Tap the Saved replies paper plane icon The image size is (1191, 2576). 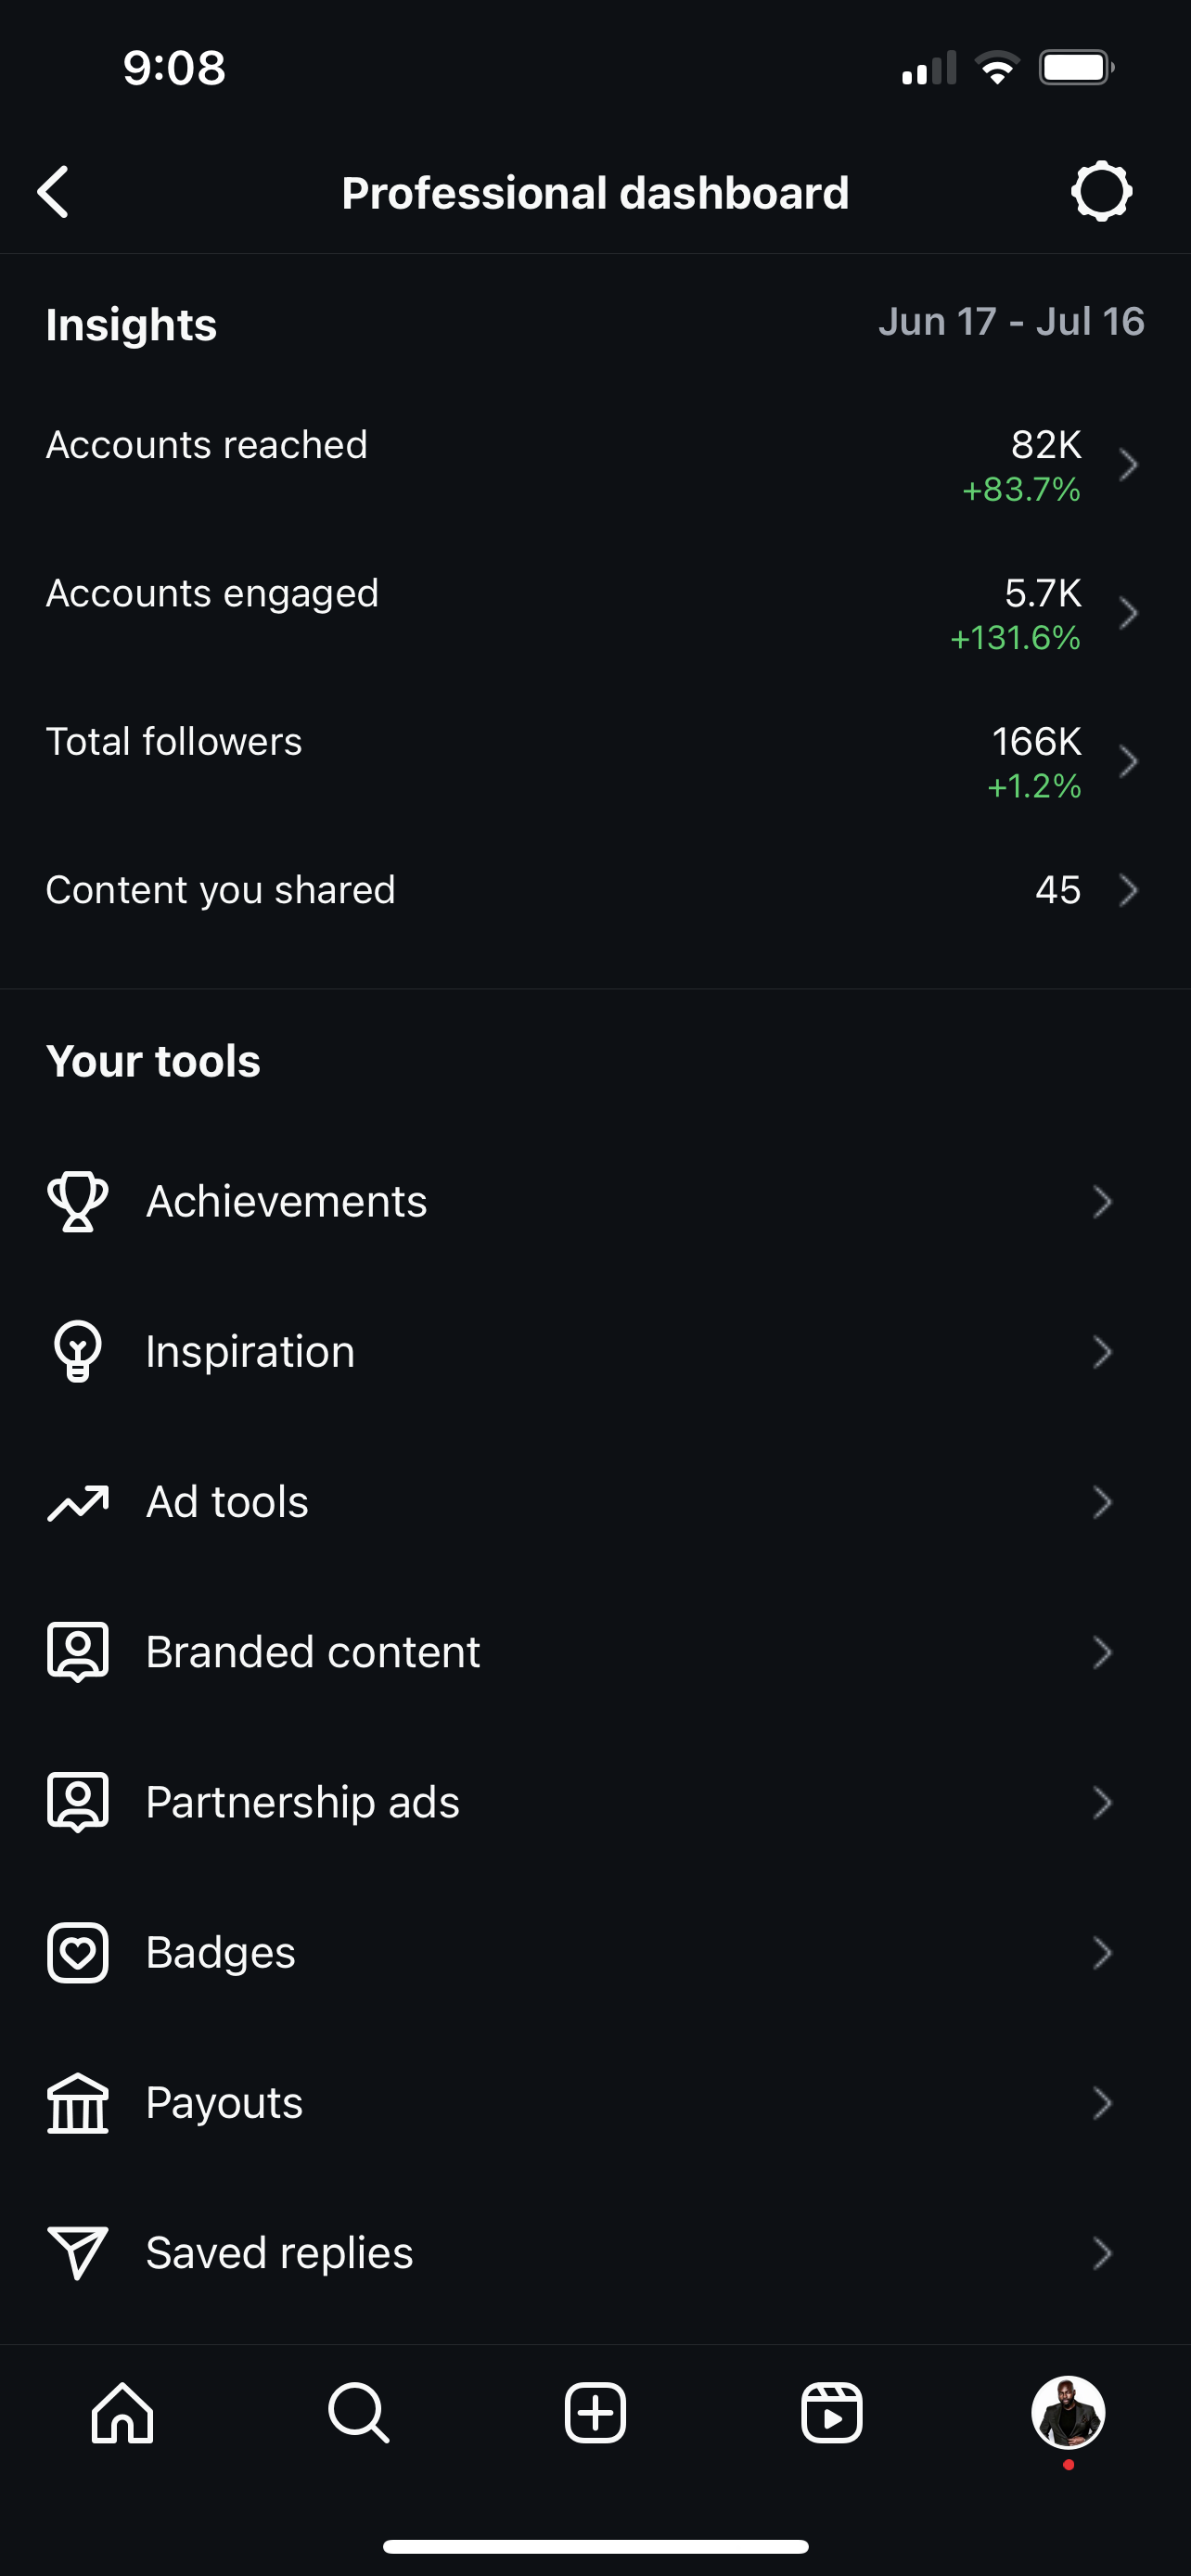pyautogui.click(x=78, y=2252)
